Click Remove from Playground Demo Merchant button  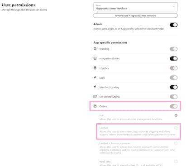pyautogui.click(x=135, y=15)
